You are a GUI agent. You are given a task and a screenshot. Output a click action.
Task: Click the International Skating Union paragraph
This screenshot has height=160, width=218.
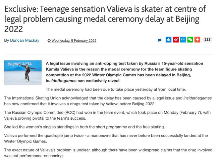tap(108, 101)
